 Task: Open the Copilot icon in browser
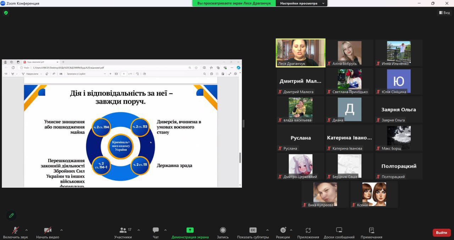[239, 68]
